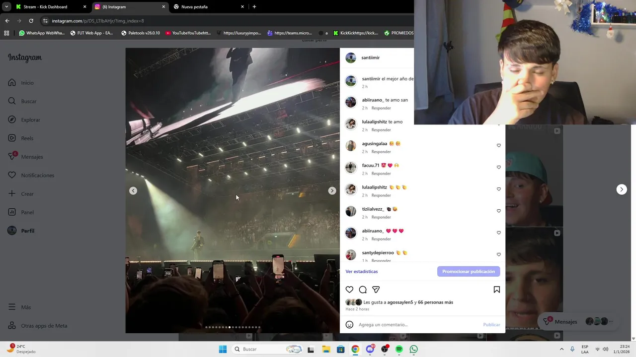The image size is (636, 357).
Task: Like the agusingalaa comment
Action: tap(499, 145)
